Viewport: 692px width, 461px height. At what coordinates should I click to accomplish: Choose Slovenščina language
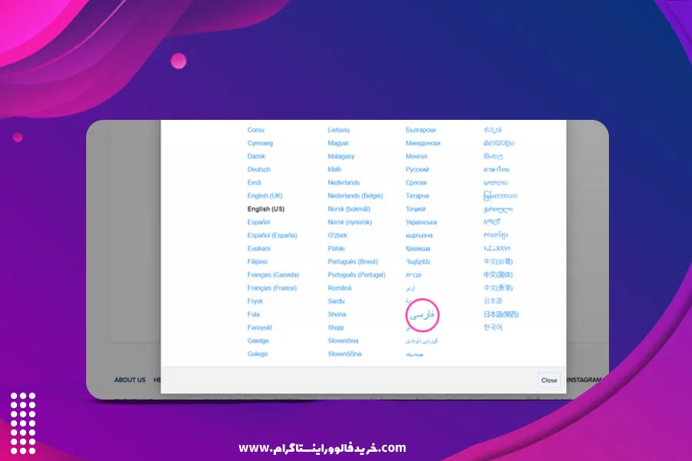[x=344, y=354]
